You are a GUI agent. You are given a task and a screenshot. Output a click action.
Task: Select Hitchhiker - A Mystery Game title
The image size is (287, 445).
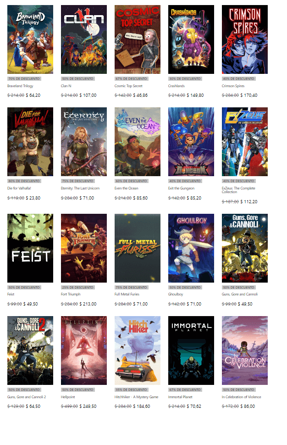[137, 397]
